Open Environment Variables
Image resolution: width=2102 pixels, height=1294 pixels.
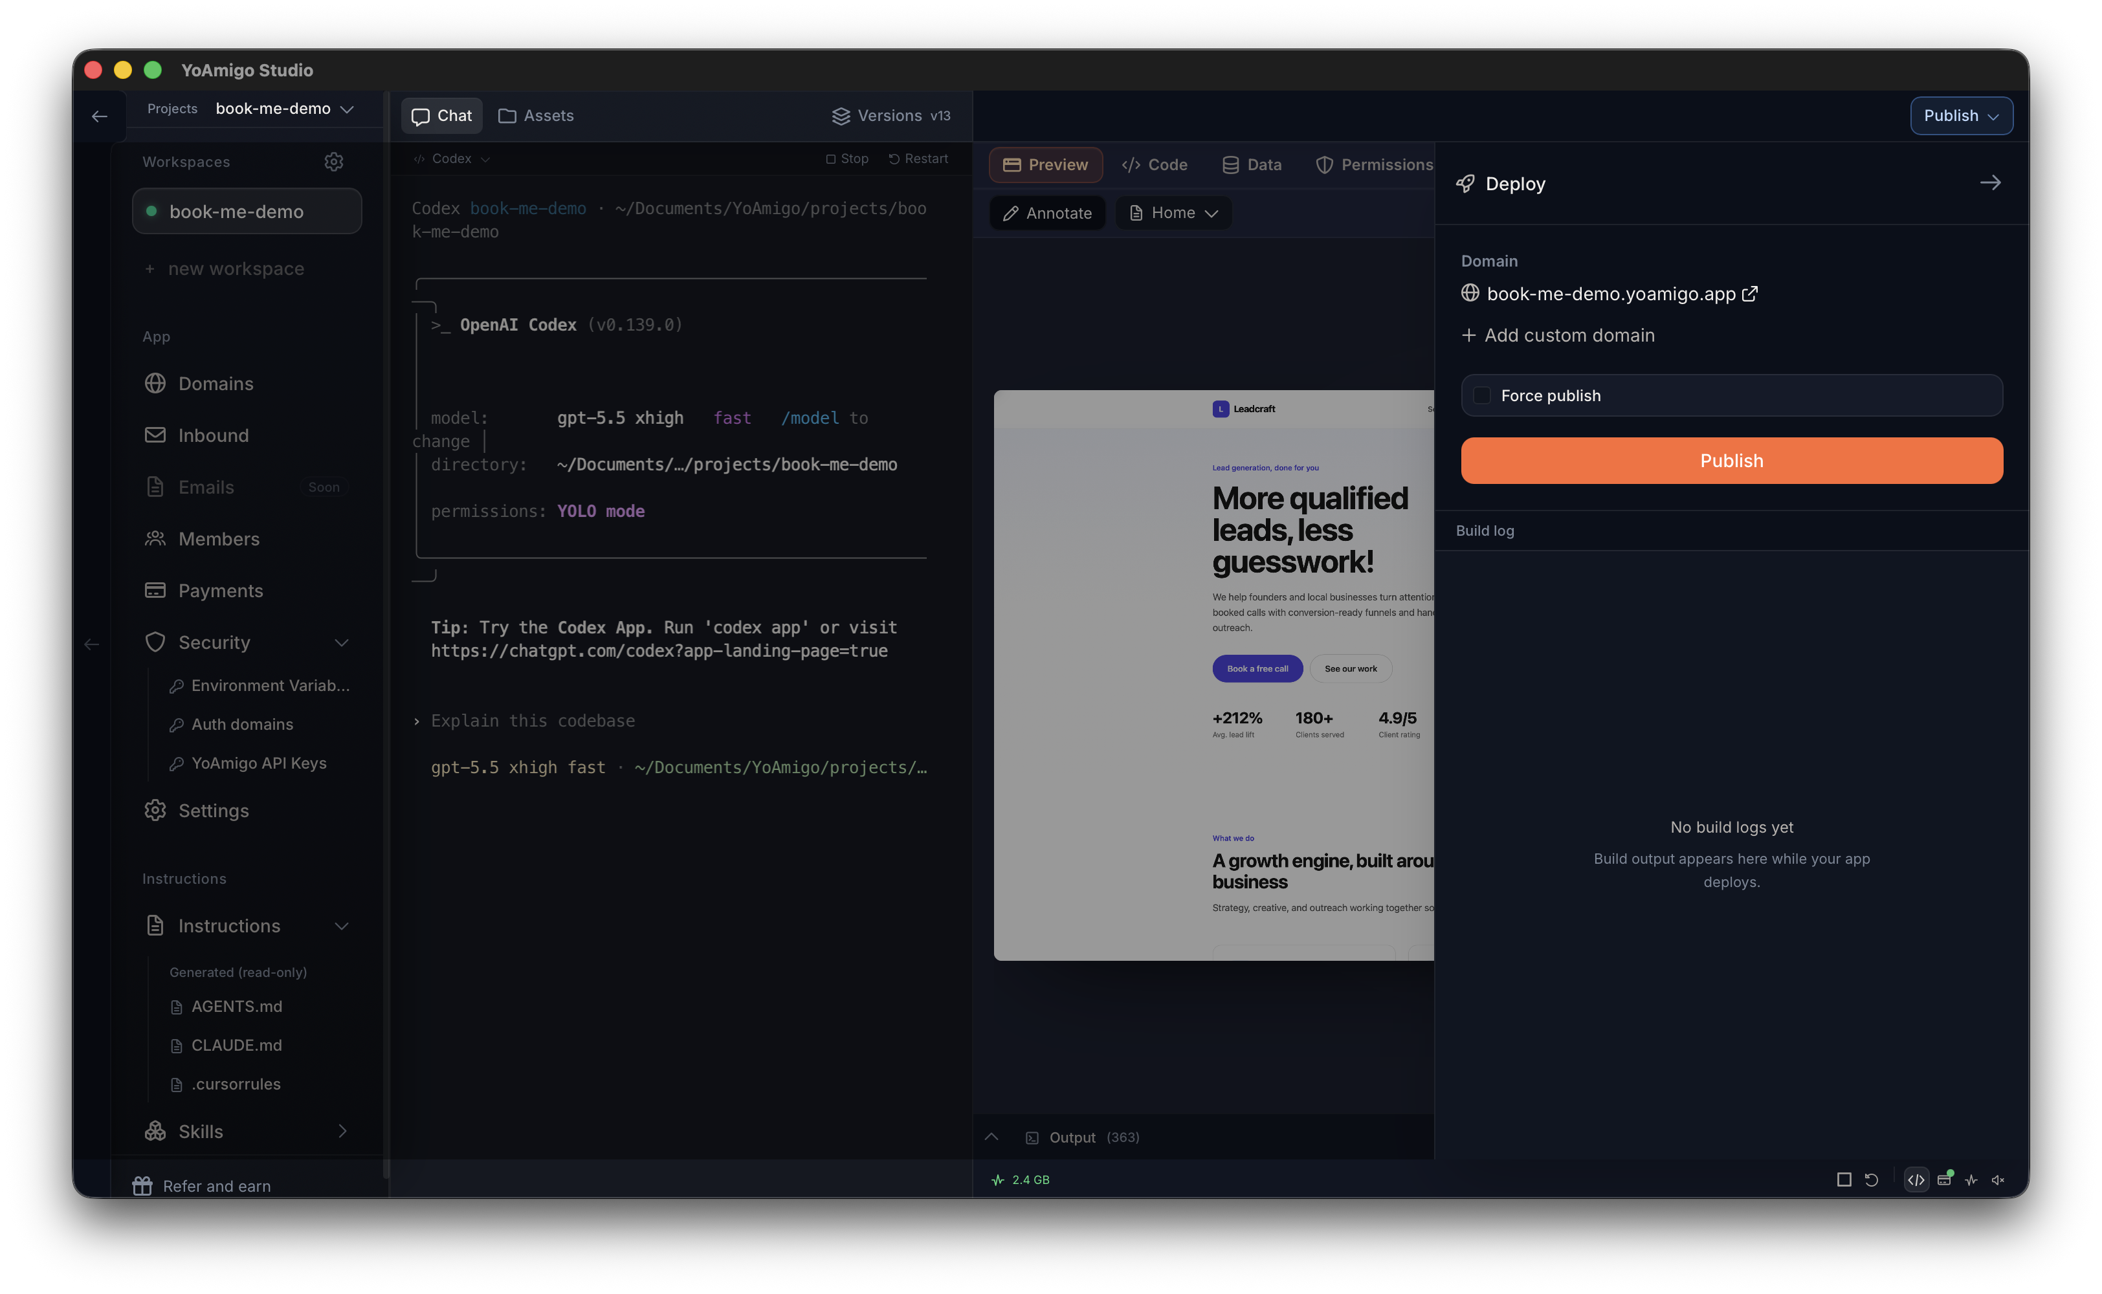260,686
